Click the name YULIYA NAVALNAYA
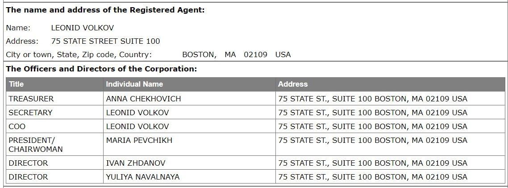The image size is (508, 188). click(143, 177)
